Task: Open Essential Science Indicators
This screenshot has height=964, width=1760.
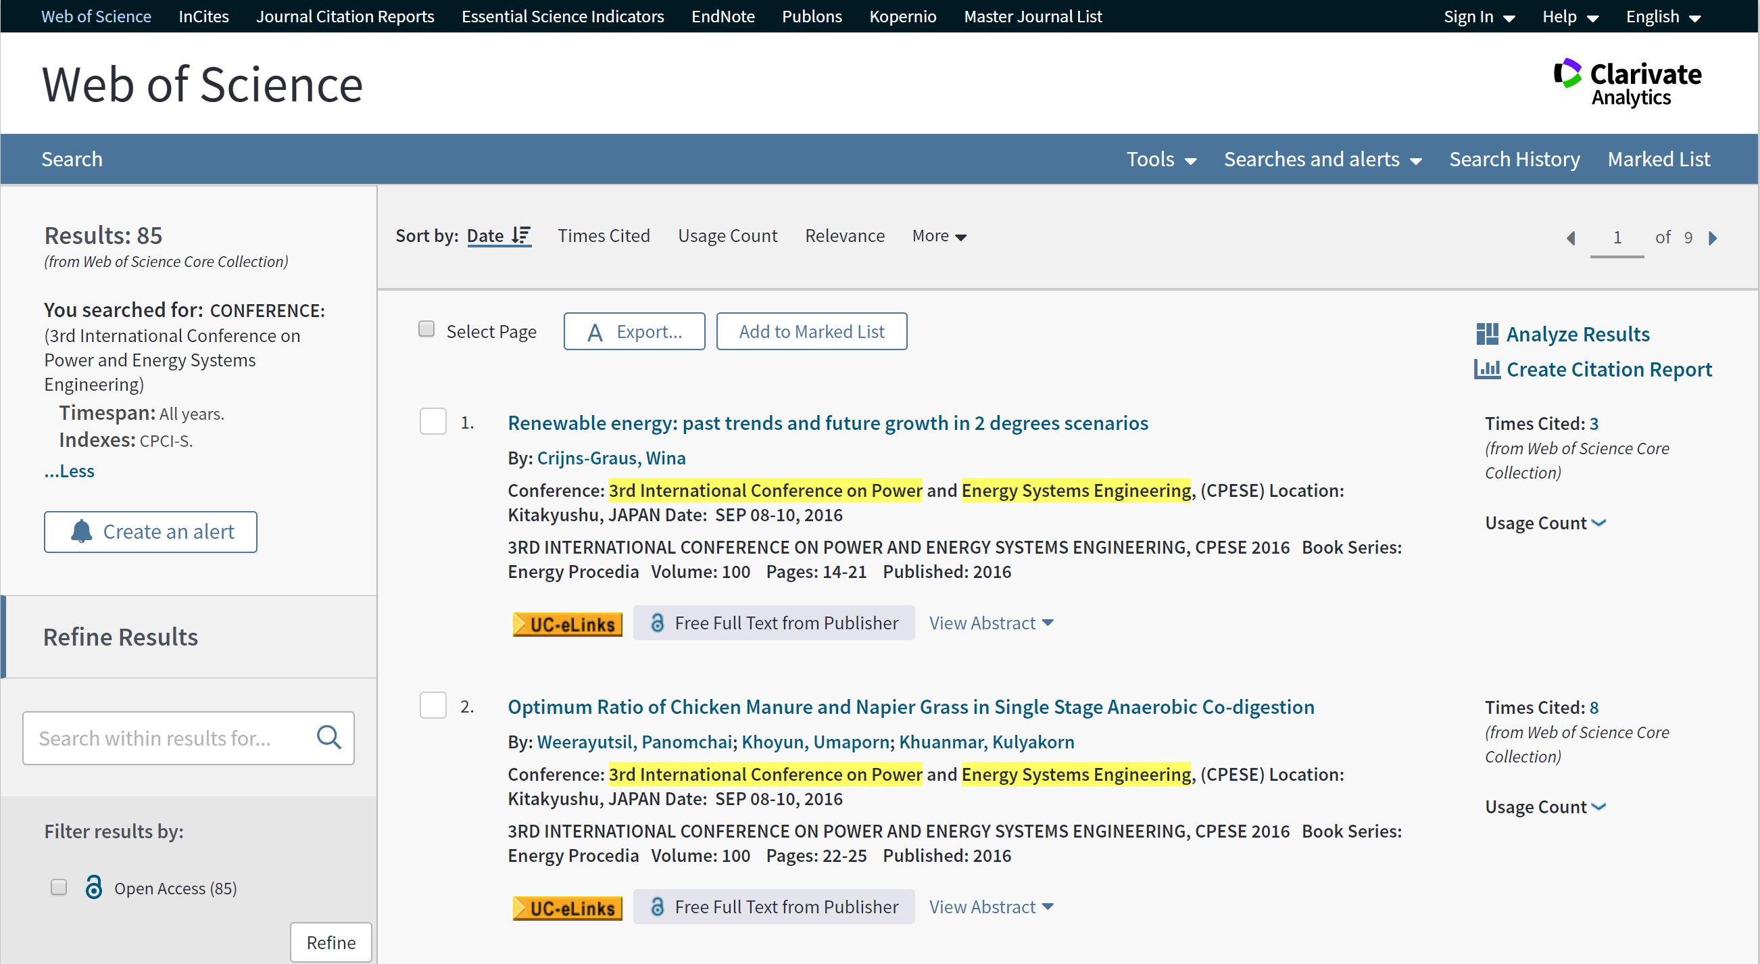Action: tap(562, 16)
